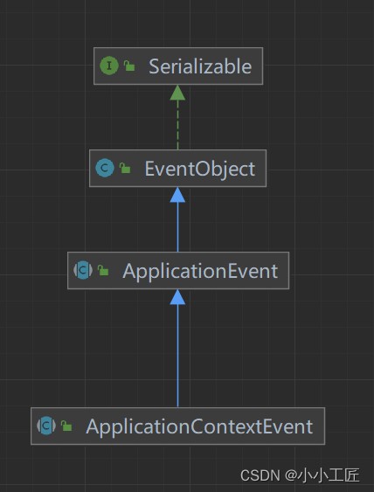Image resolution: width=374 pixels, height=492 pixels.
Task: Select the EventObject class node
Action: click(178, 168)
